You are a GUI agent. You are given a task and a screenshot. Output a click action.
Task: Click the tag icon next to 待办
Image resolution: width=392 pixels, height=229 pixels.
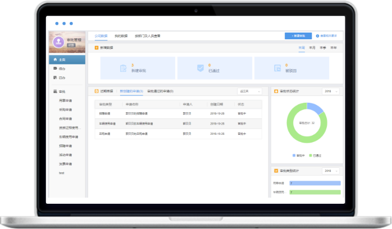pyautogui.click(x=55, y=68)
